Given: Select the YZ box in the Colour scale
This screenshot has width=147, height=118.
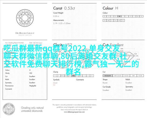Looking at the screenshot, I should click(x=123, y=21).
